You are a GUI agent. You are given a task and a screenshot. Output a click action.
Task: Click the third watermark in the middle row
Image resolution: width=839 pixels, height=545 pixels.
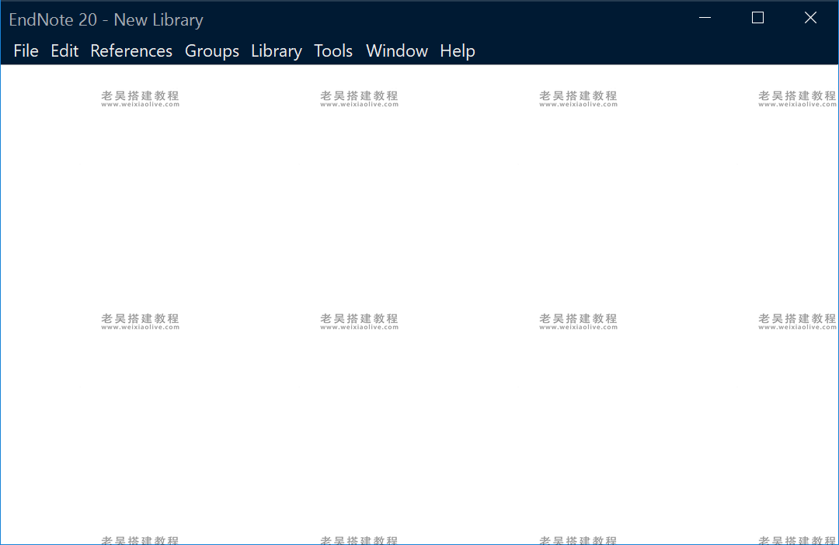(x=578, y=321)
